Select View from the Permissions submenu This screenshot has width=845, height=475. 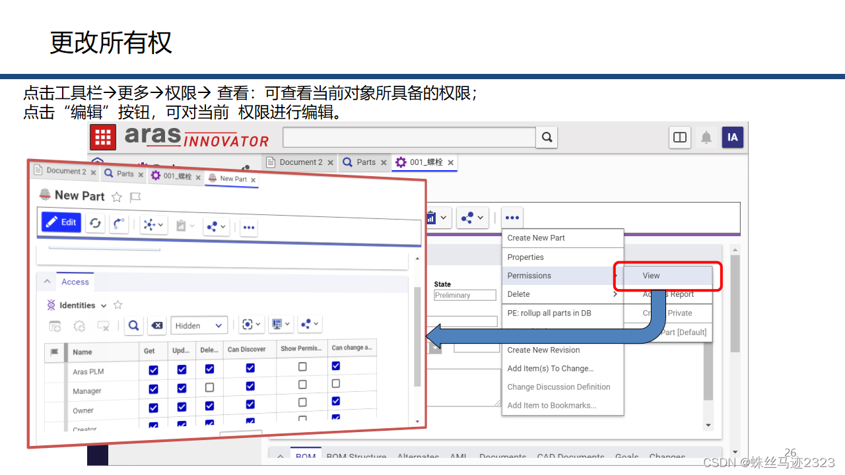[x=651, y=275]
